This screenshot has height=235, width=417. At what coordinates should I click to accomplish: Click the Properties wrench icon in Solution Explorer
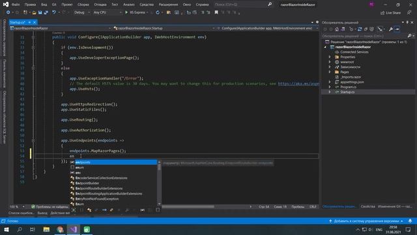(x=391, y=29)
